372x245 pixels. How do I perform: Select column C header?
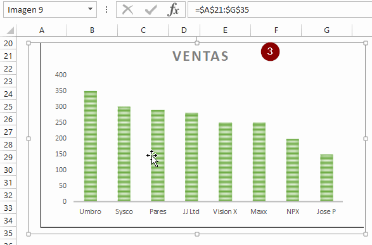pyautogui.click(x=143, y=30)
